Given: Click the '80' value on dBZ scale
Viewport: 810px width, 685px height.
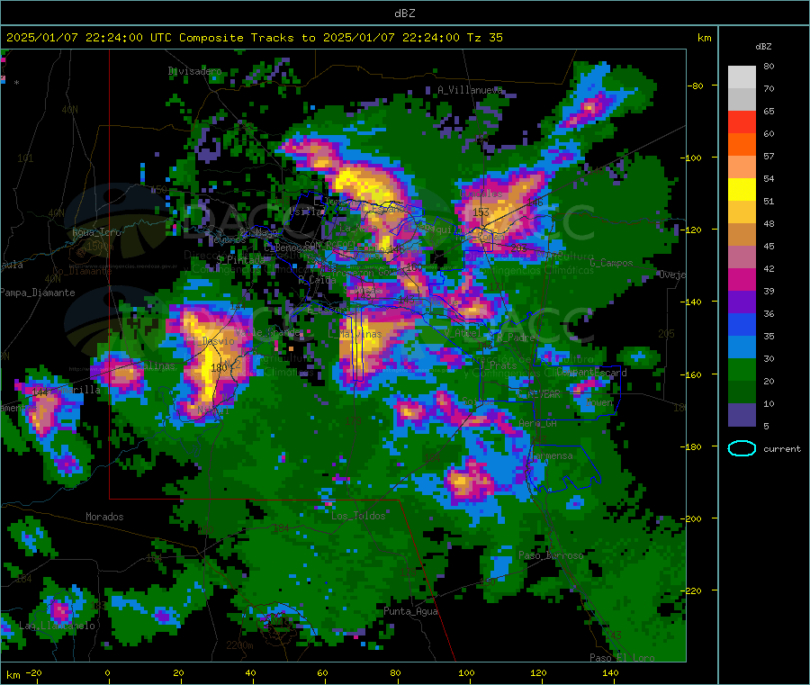Looking at the screenshot, I should [x=769, y=66].
